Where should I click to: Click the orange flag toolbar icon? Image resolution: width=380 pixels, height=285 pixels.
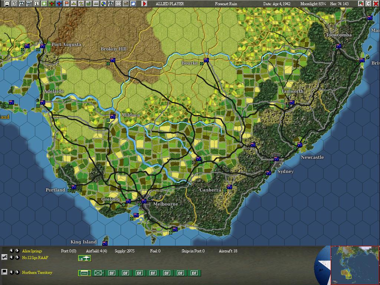click(66, 4)
